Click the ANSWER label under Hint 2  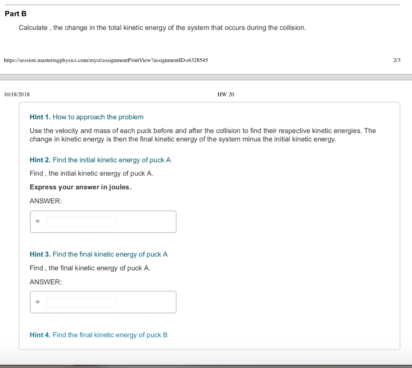point(45,201)
